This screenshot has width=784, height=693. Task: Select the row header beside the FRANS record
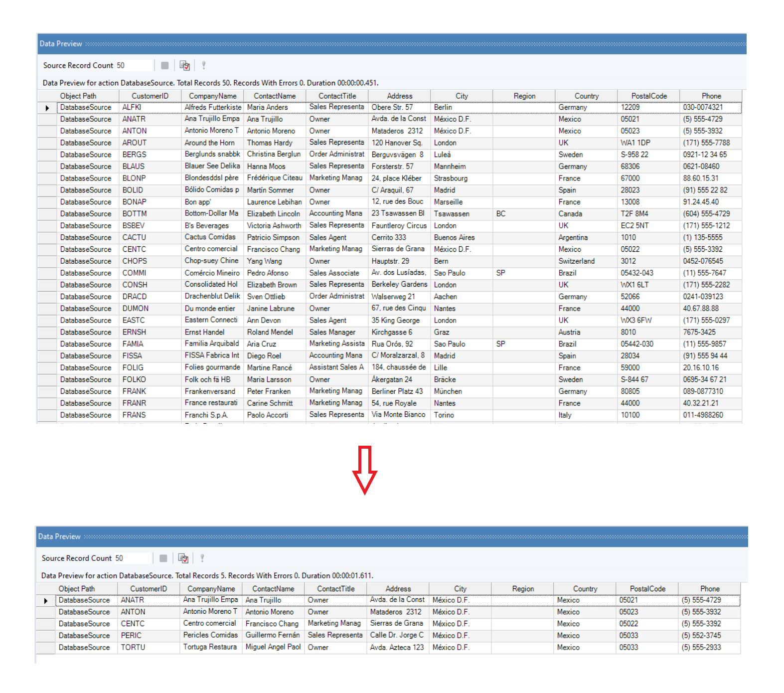pyautogui.click(x=47, y=415)
